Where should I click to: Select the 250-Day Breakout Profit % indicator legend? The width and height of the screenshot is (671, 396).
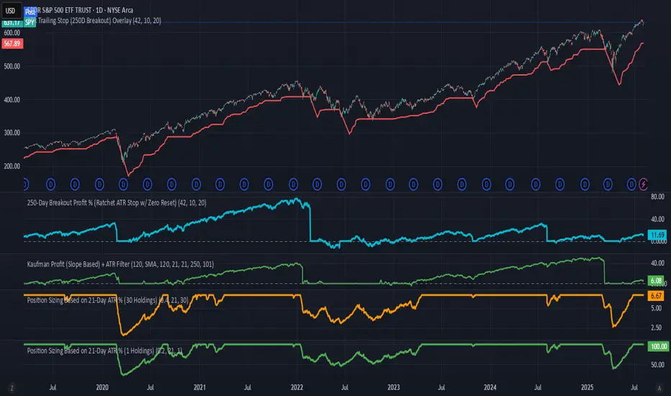pyautogui.click(x=117, y=202)
